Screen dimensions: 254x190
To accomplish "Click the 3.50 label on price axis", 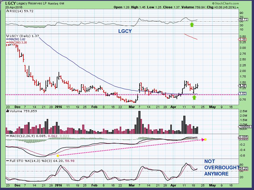I will [x=242, y=36].
